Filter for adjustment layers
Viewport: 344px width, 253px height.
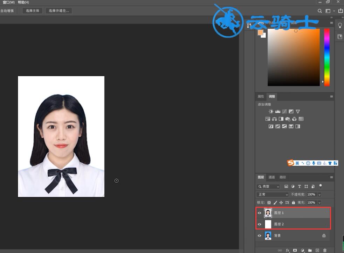click(x=293, y=187)
